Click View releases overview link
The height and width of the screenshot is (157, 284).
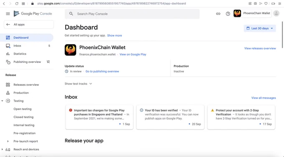tap(260, 48)
